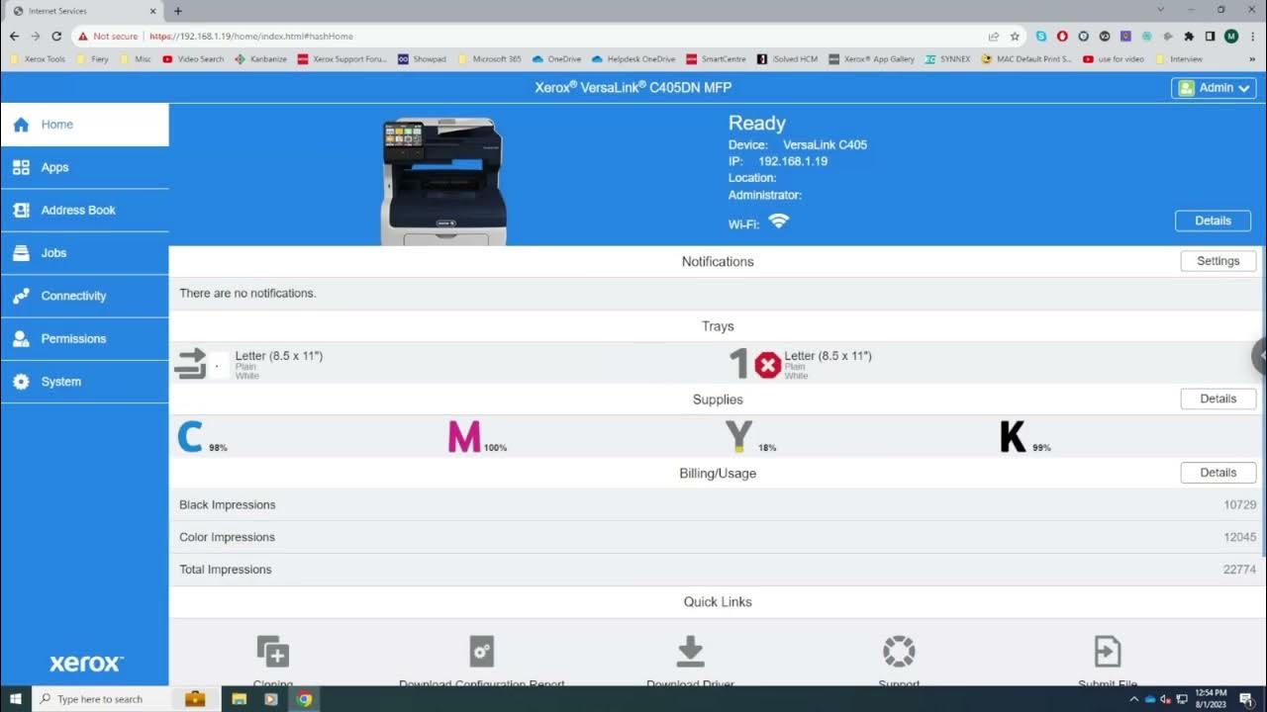
Task: Open Chrome from the taskbar
Action: (x=304, y=699)
